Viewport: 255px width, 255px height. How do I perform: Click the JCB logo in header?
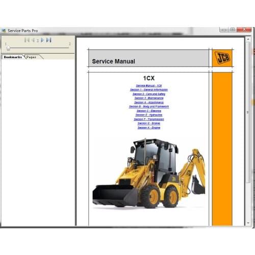point(222,58)
